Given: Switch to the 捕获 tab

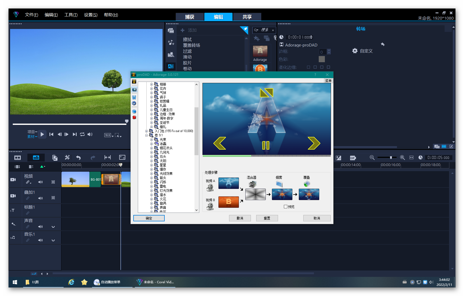Looking at the screenshot, I should [190, 17].
